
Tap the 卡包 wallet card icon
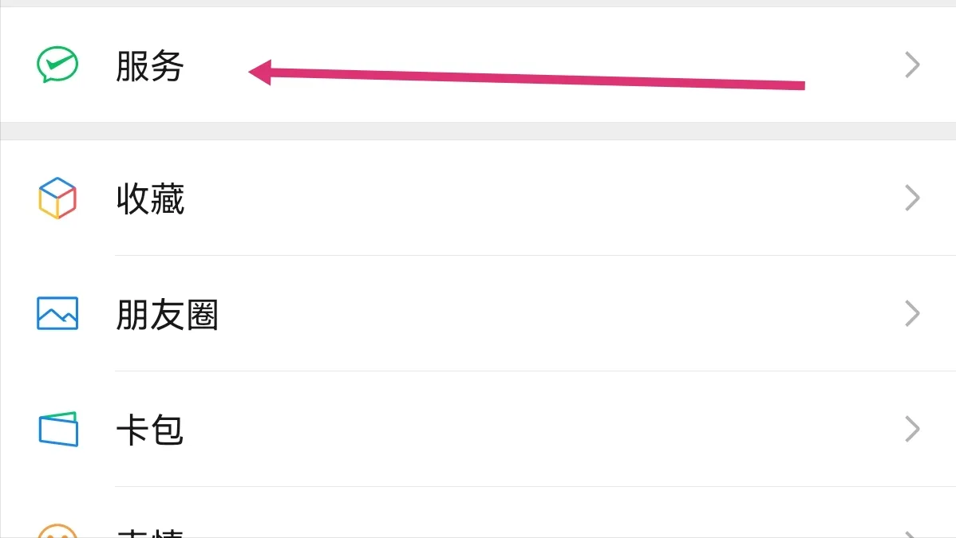coord(58,429)
